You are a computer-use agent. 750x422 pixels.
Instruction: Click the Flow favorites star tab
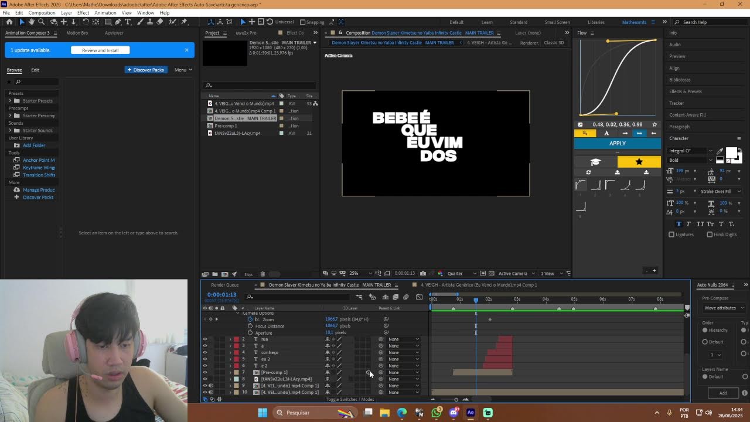tap(639, 162)
